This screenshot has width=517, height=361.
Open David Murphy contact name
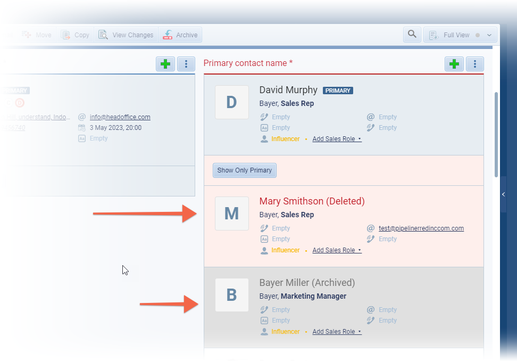(288, 90)
